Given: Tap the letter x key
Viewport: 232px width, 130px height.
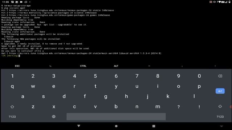Looking at the screenshot, I should click(x=54, y=107).
